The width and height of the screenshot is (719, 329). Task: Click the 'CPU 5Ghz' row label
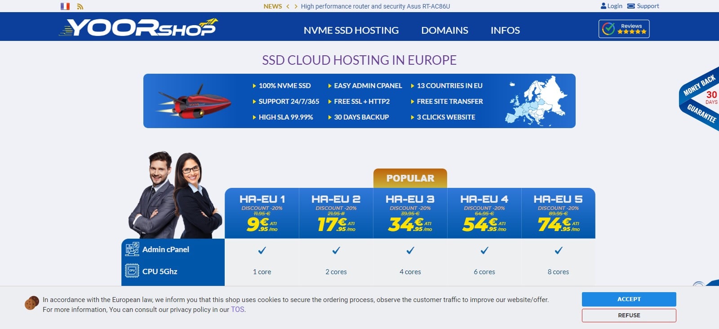coord(160,271)
